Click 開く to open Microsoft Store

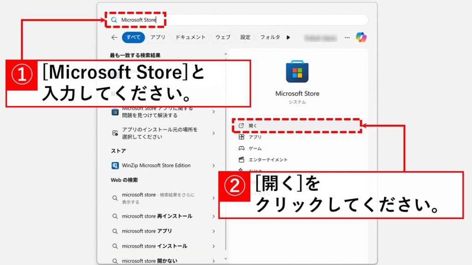click(x=297, y=126)
